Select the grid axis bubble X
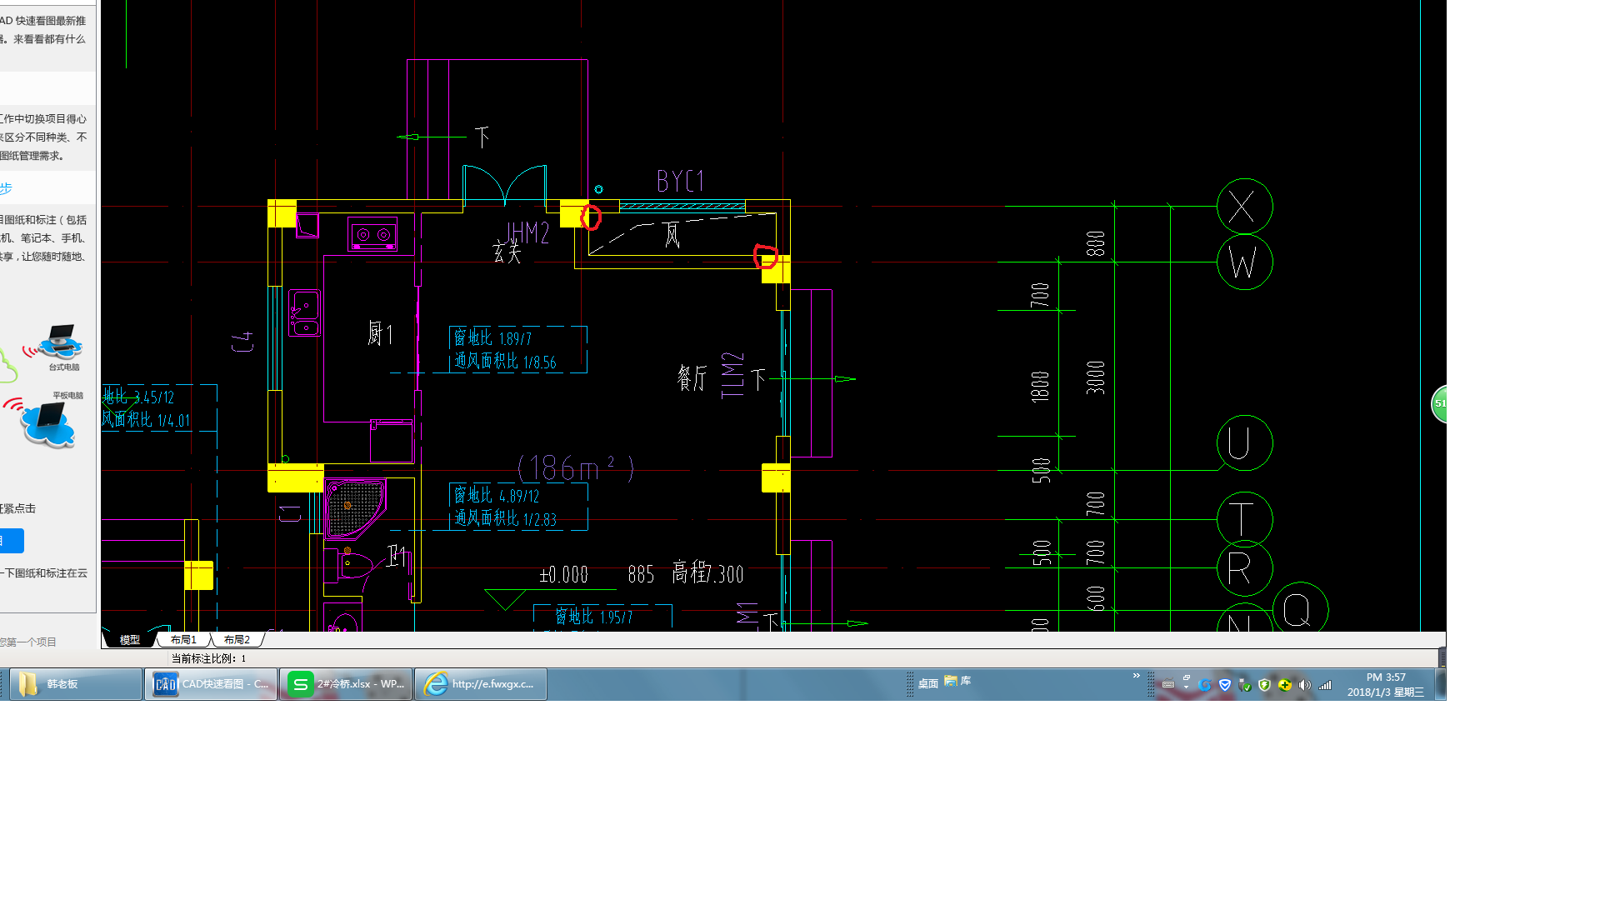This screenshot has width=1600, height=900. tap(1244, 207)
